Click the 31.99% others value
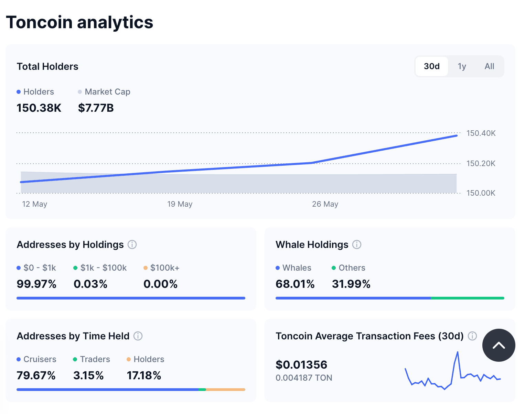This screenshot has width=525, height=414. [x=351, y=284]
